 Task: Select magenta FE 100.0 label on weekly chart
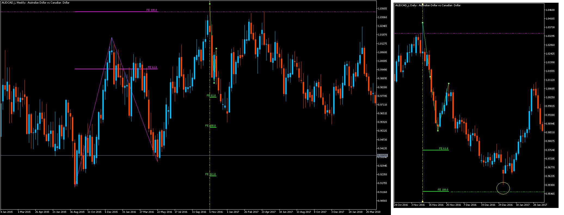(152, 10)
